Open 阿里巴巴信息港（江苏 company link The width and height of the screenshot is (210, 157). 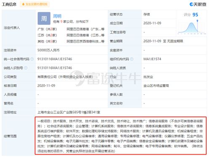[x=85, y=35]
